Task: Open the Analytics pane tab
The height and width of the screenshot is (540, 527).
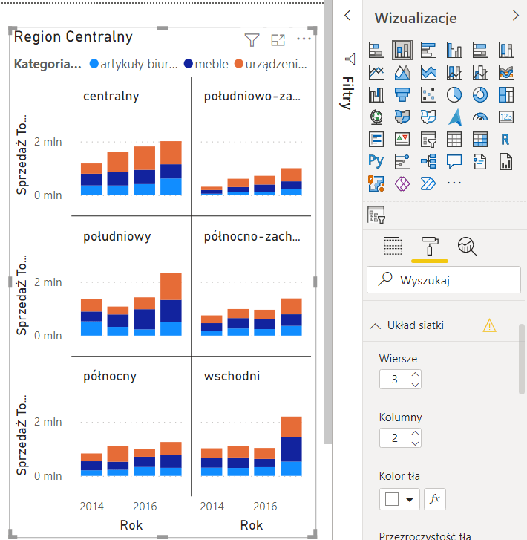Action: 466,246
